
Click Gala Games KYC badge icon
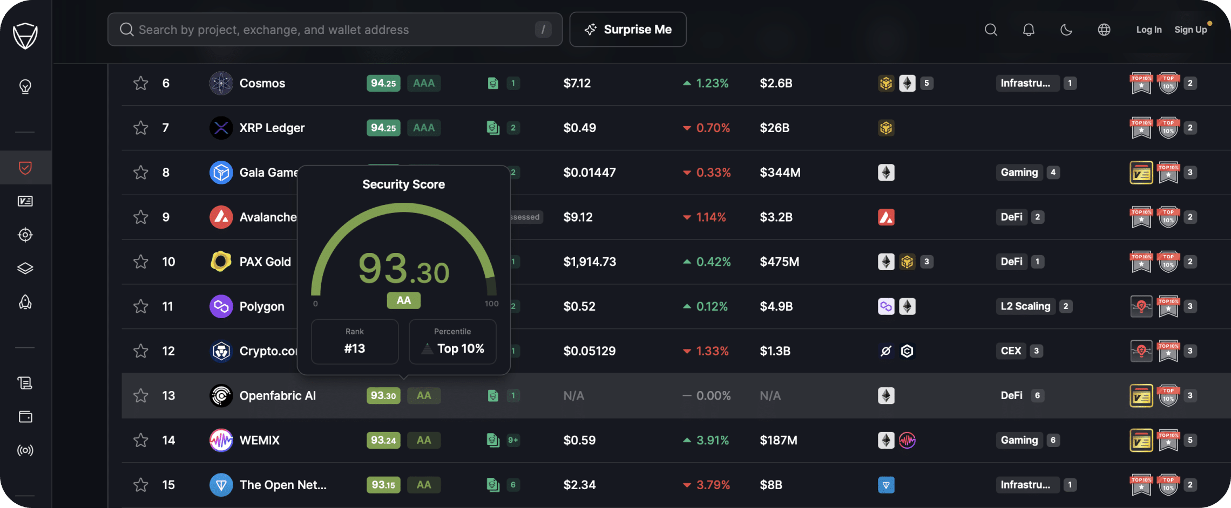1141,173
